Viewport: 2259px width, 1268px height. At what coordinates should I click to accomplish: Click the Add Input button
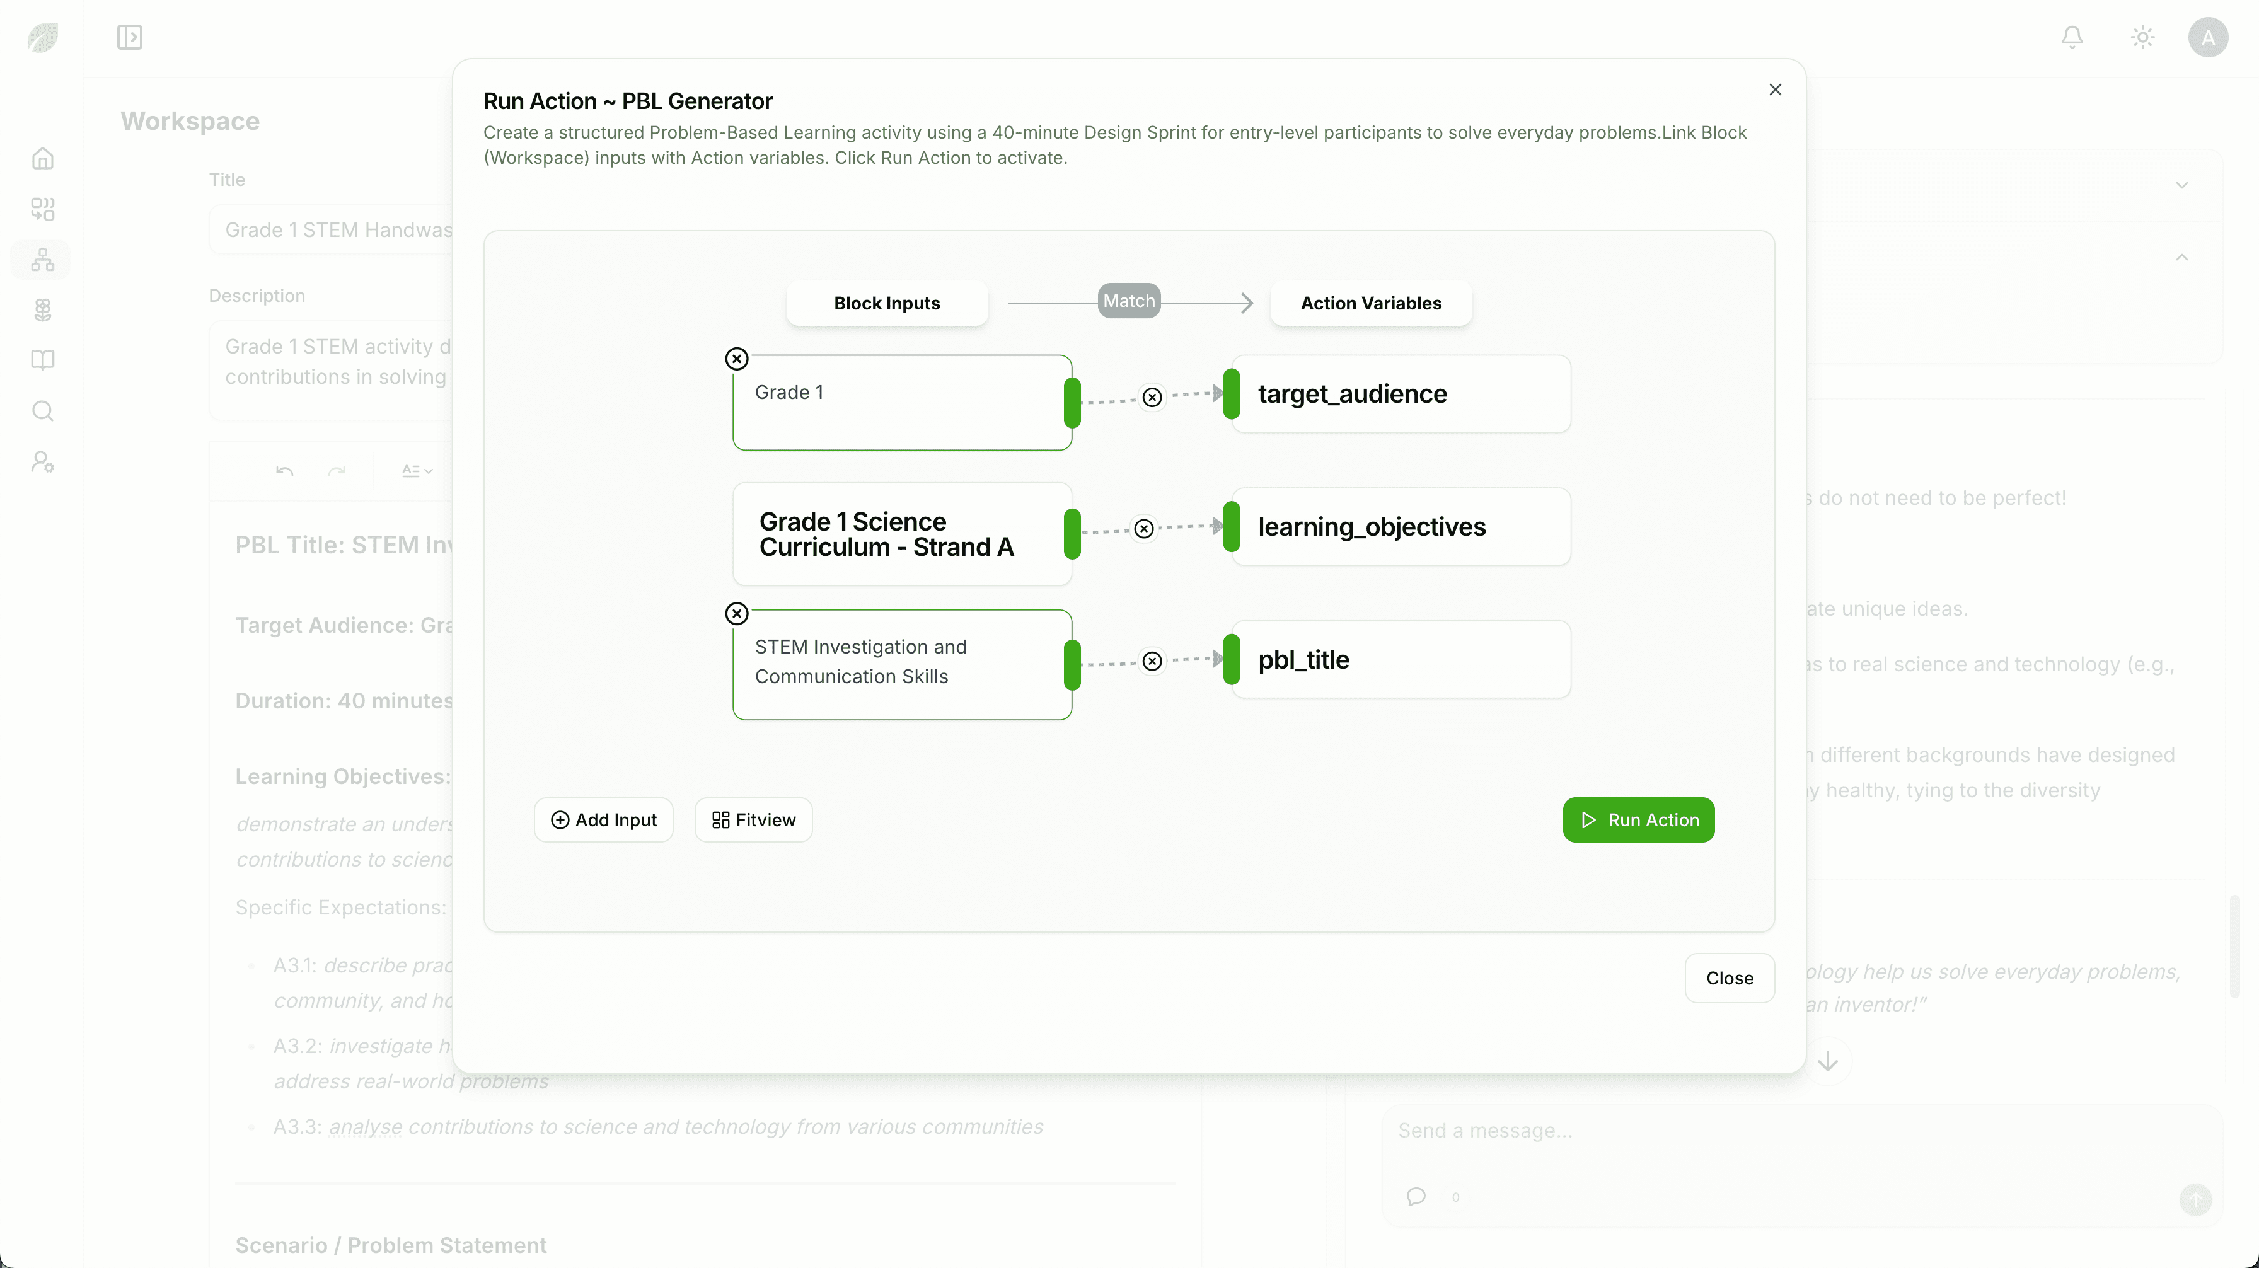603,820
